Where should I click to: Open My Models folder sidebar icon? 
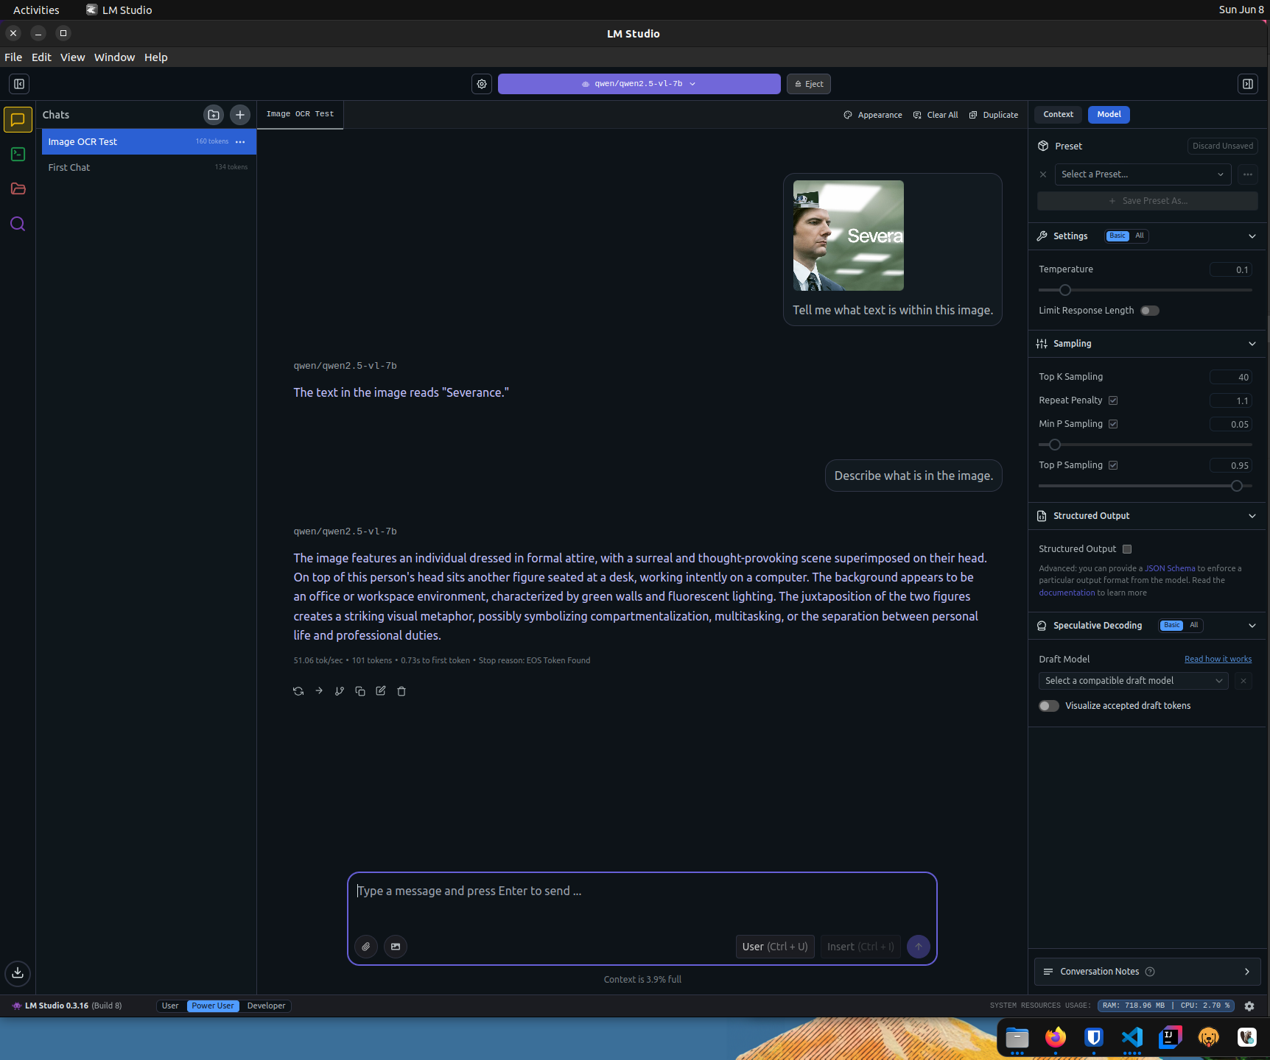click(18, 189)
